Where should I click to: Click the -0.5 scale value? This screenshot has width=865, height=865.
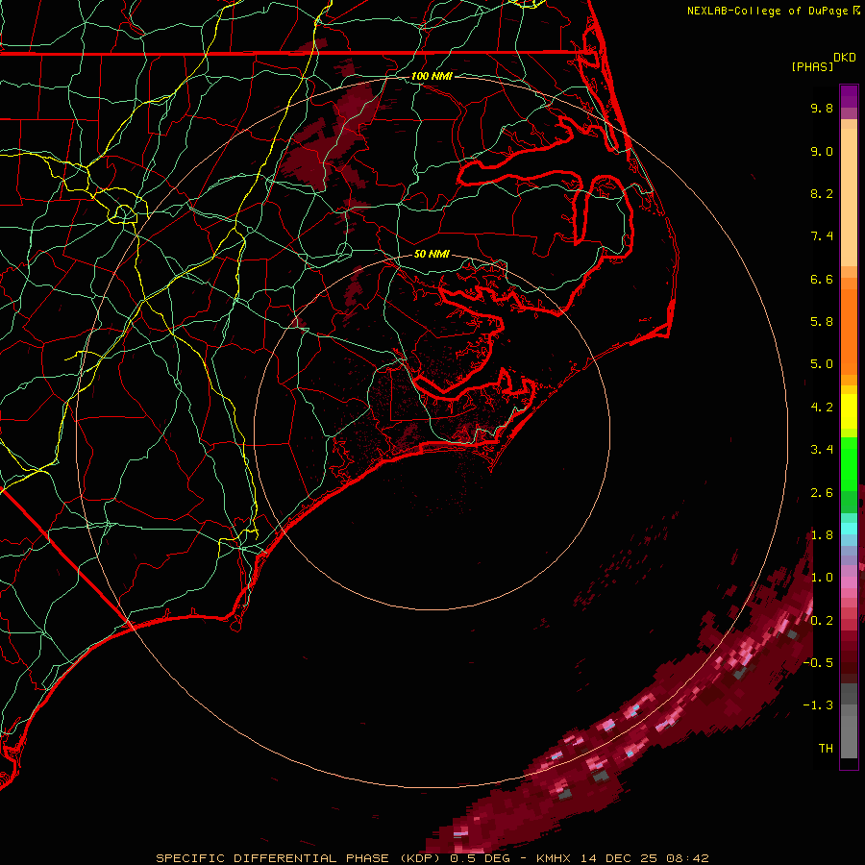click(818, 663)
